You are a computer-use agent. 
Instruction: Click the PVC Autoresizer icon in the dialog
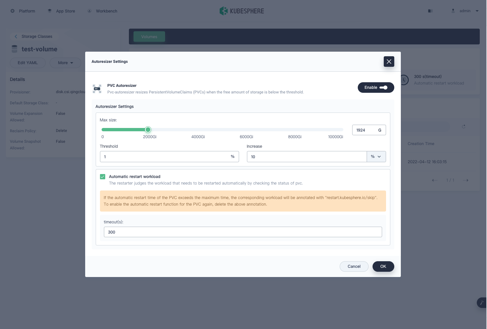click(97, 89)
